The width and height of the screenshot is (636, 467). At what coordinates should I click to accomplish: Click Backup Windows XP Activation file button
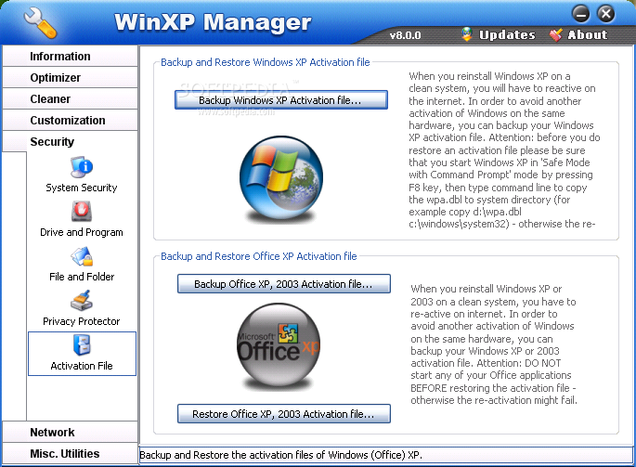click(281, 100)
